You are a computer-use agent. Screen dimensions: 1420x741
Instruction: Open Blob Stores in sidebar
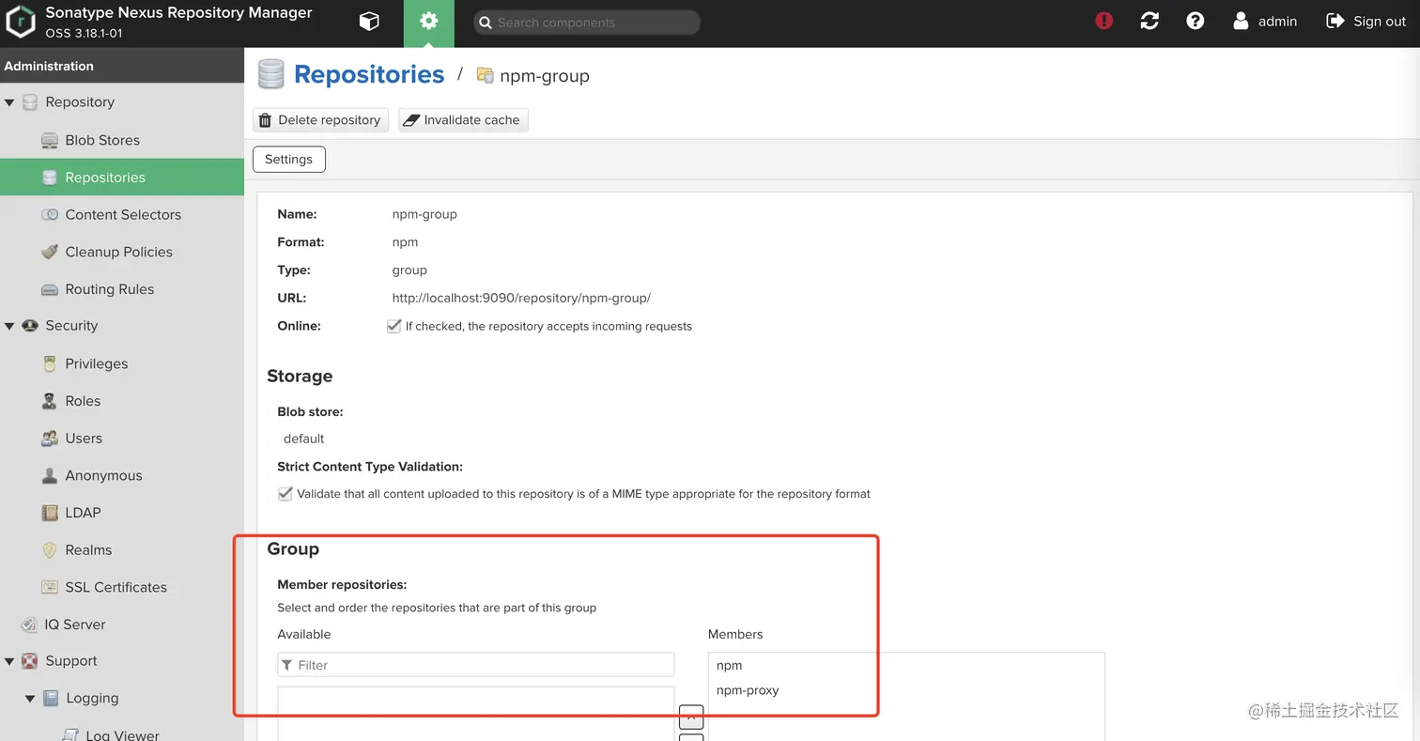pyautogui.click(x=101, y=140)
